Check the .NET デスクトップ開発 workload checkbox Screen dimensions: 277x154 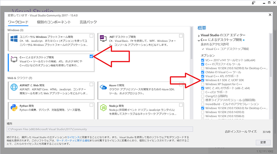pos(181,36)
